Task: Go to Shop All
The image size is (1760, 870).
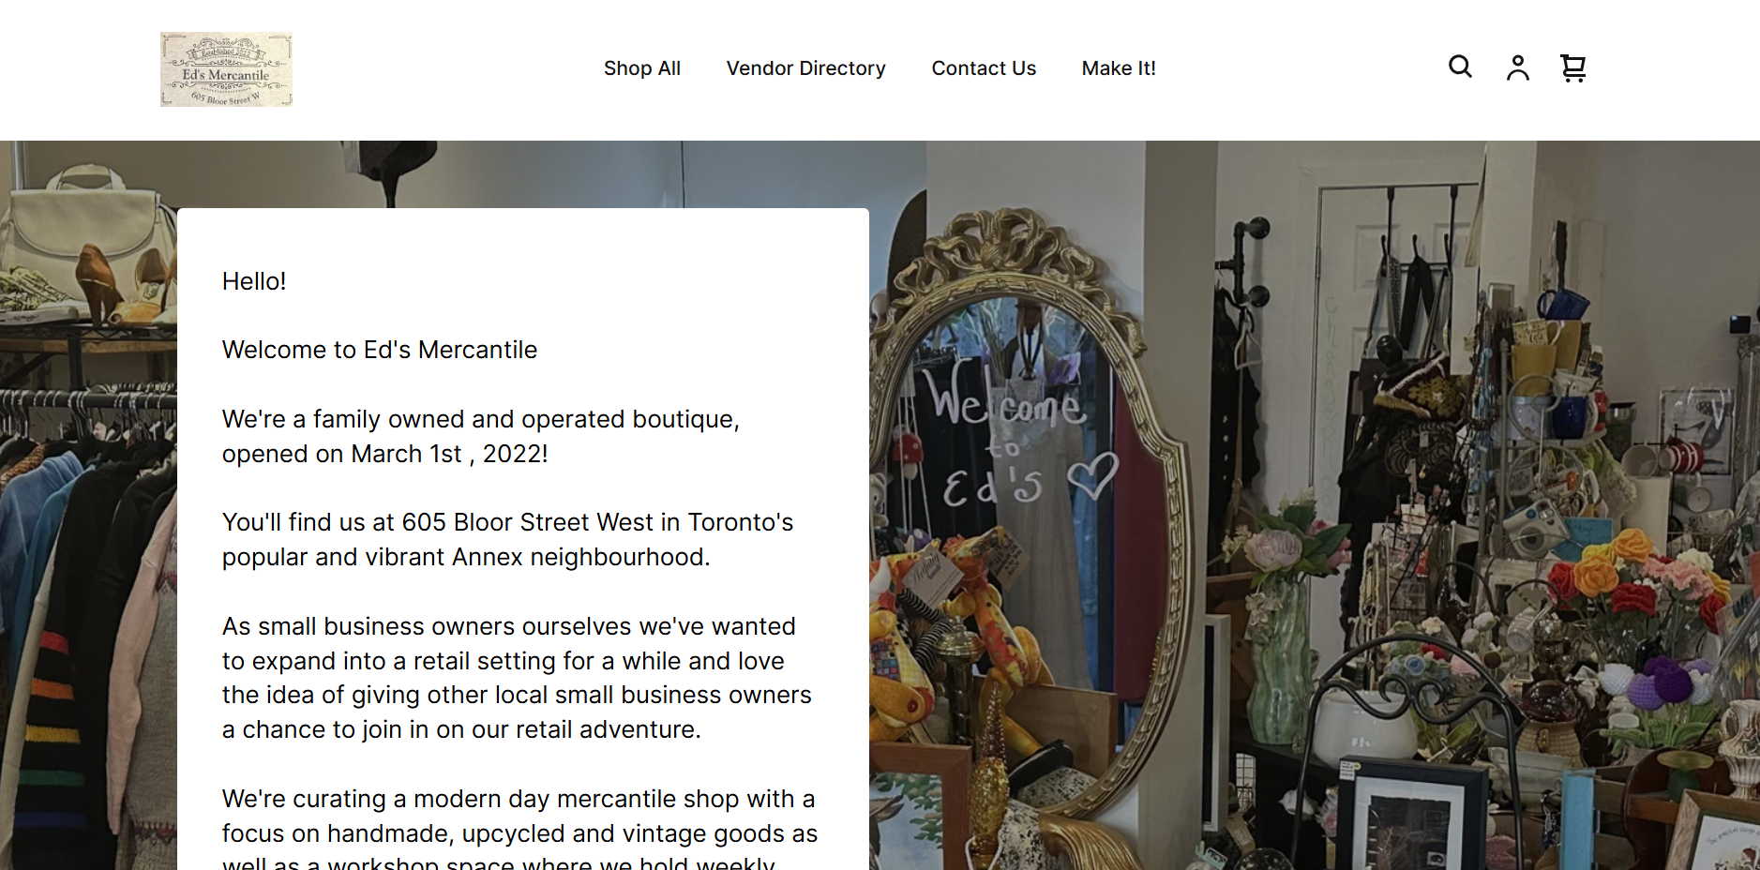Action: pyautogui.click(x=642, y=68)
